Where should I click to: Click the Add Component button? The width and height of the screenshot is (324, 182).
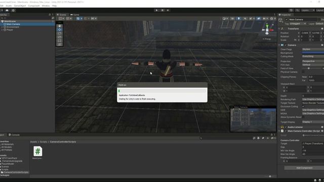tap(304, 168)
